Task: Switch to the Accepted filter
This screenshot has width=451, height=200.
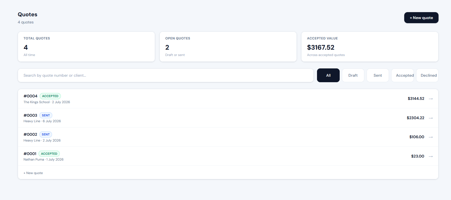Action: pos(403,75)
